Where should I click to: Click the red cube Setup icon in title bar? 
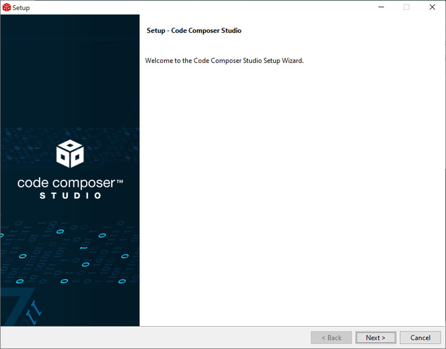click(6, 8)
